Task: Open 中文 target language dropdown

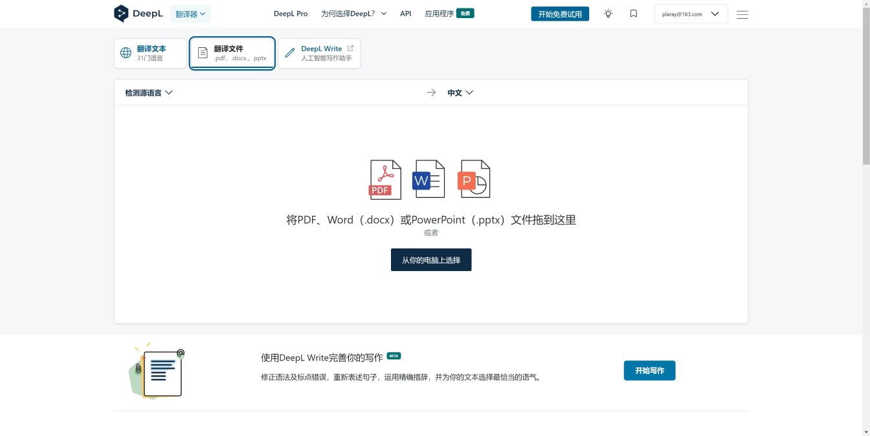Action: coord(460,93)
